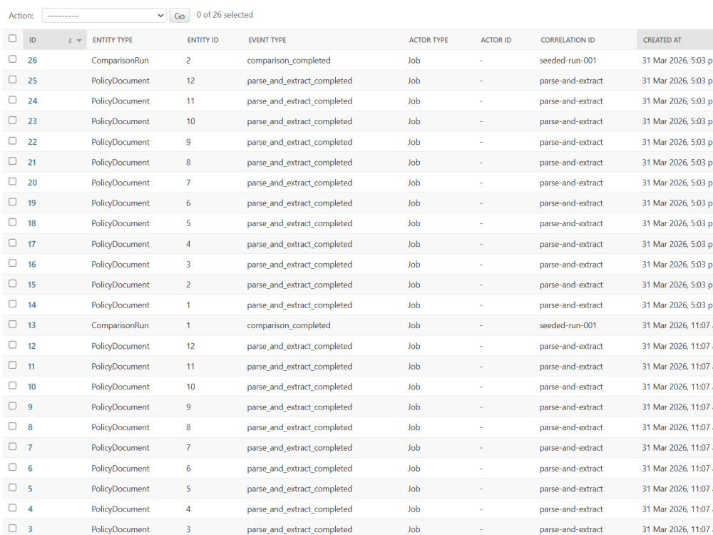Tick the select-all checkbox in header

[x=13, y=39]
